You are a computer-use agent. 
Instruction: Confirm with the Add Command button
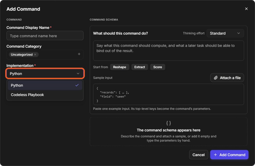229,155
